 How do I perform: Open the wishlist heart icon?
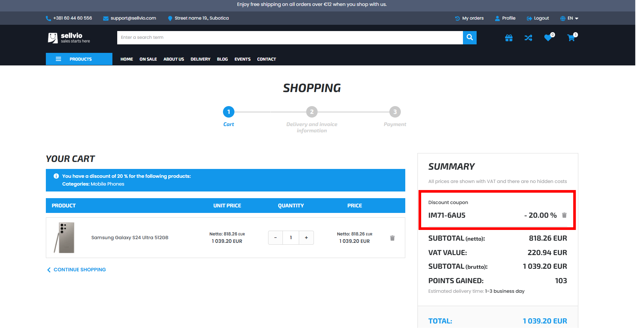[x=548, y=38]
